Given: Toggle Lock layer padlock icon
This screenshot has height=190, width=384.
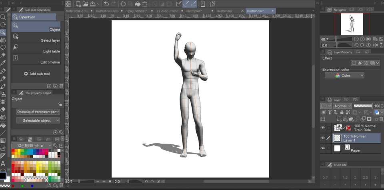Looking at the screenshot, I should pos(342,112).
